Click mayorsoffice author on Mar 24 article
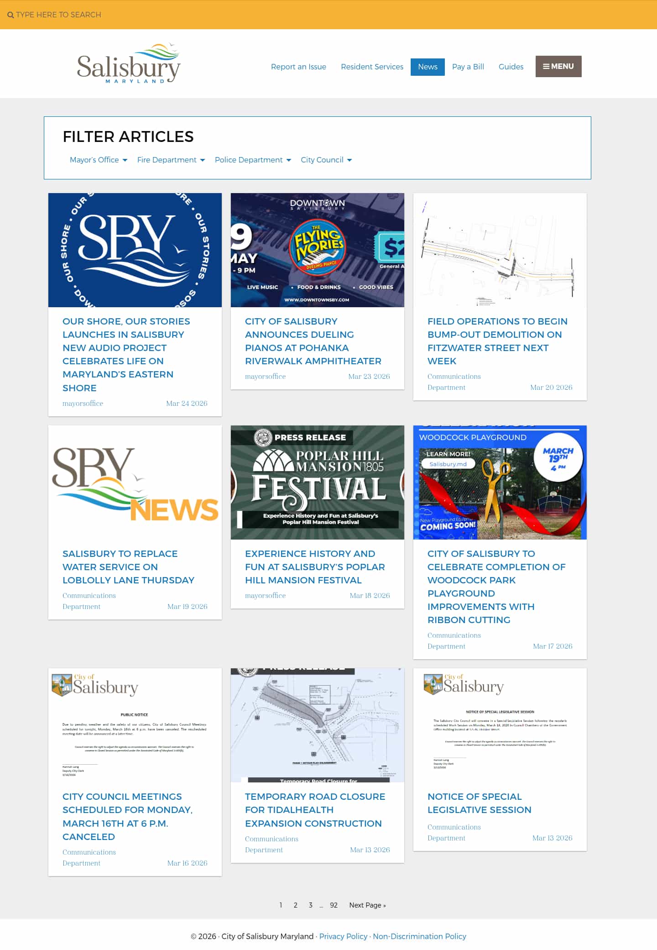The height and width of the screenshot is (950, 657). point(83,404)
